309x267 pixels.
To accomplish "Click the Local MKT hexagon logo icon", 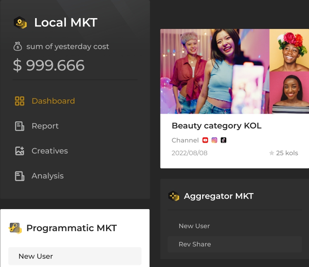I will [20, 22].
